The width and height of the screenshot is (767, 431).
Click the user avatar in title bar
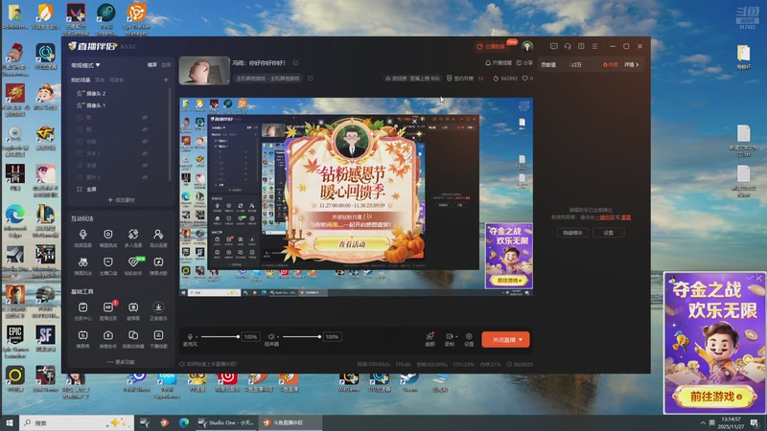527,46
